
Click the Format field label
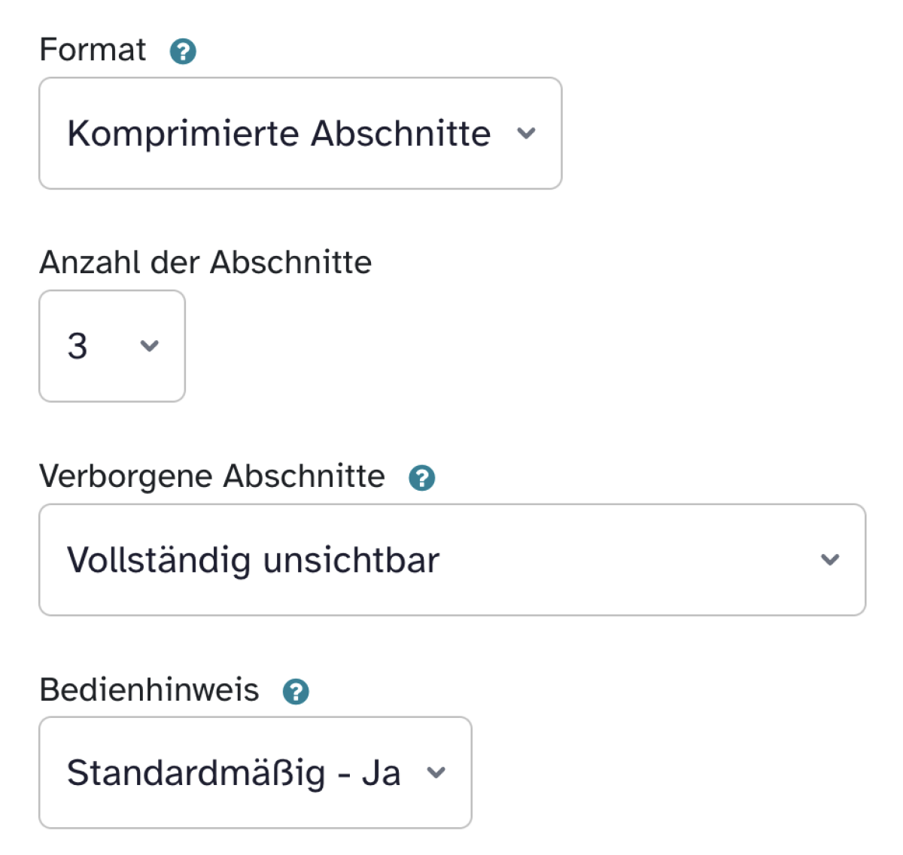click(x=93, y=50)
